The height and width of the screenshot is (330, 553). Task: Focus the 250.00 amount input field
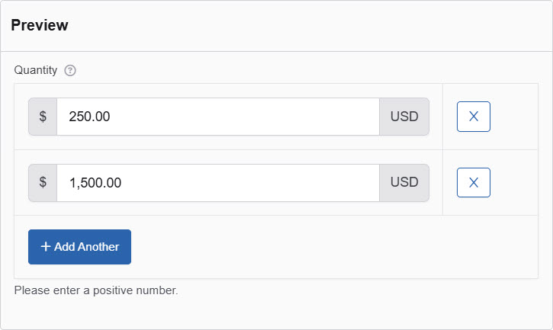(217, 117)
